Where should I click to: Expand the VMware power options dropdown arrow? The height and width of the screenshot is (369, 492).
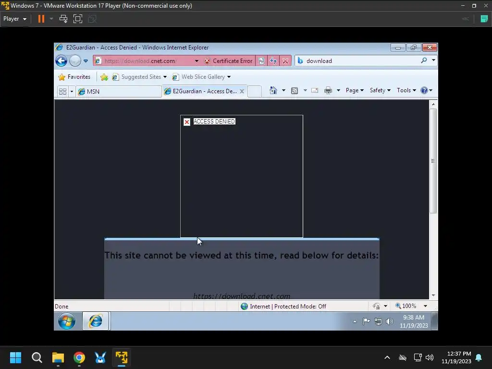pyautogui.click(x=51, y=19)
